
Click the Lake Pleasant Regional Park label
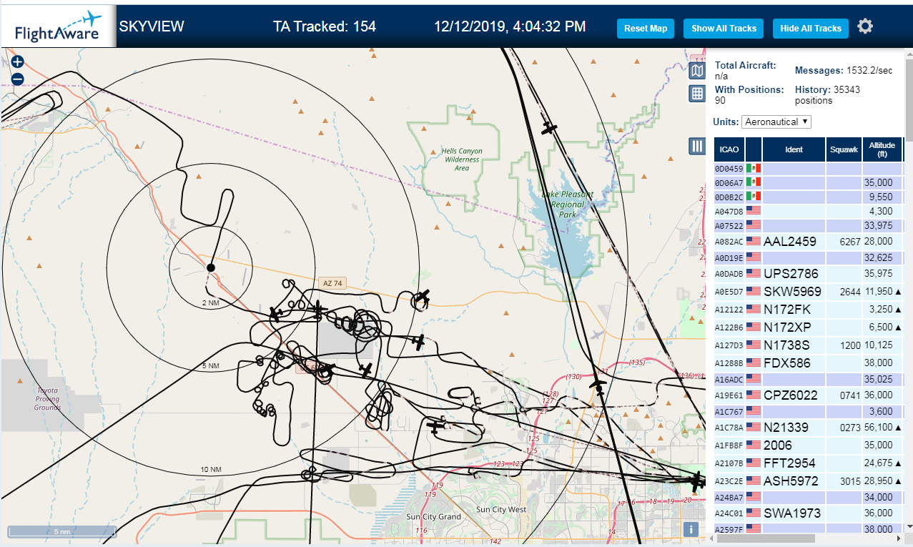[x=568, y=204]
